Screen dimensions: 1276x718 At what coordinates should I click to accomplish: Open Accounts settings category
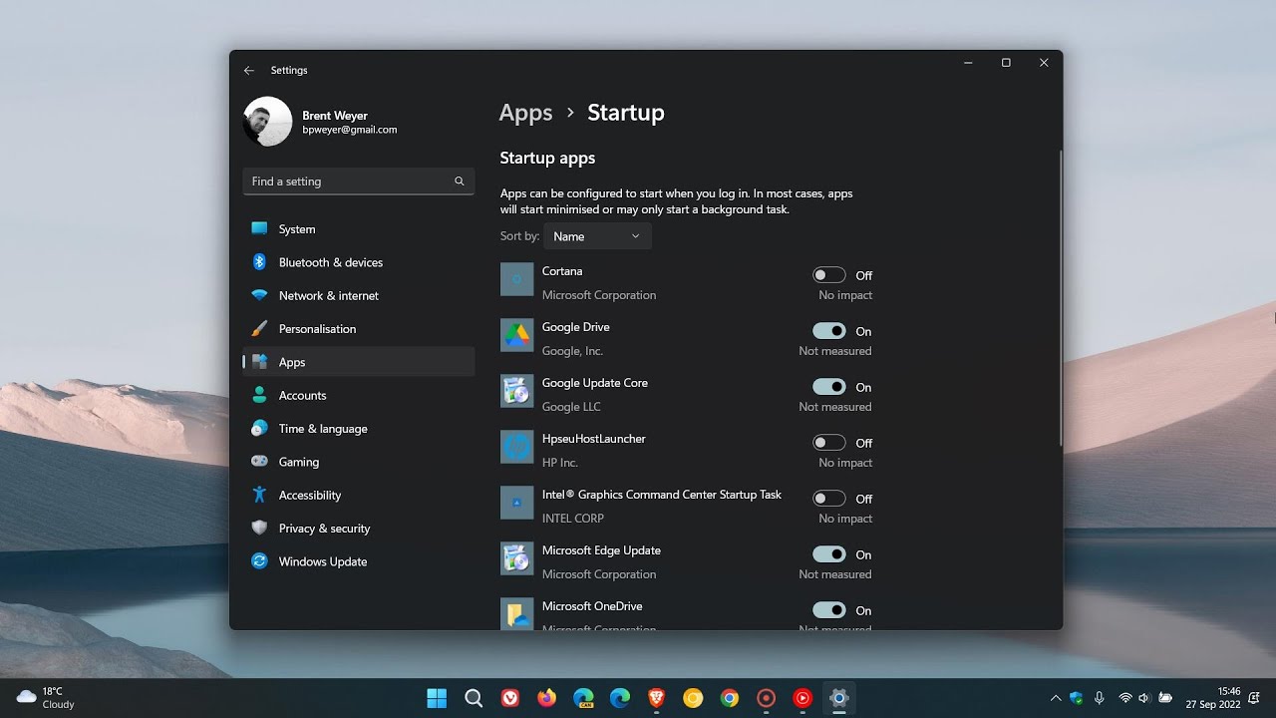coord(359,395)
